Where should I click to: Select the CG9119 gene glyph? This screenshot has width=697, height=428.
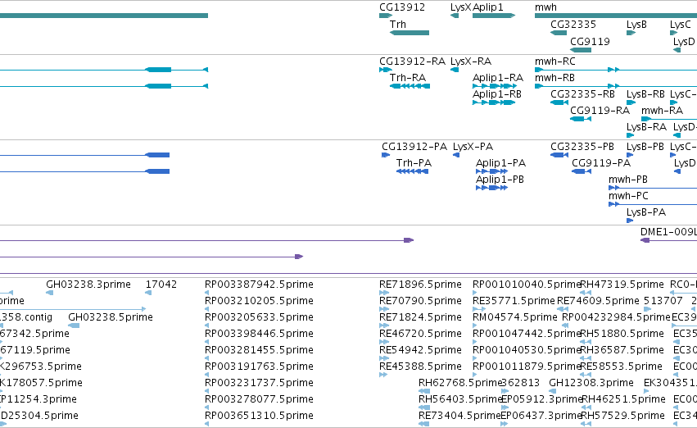581,50
